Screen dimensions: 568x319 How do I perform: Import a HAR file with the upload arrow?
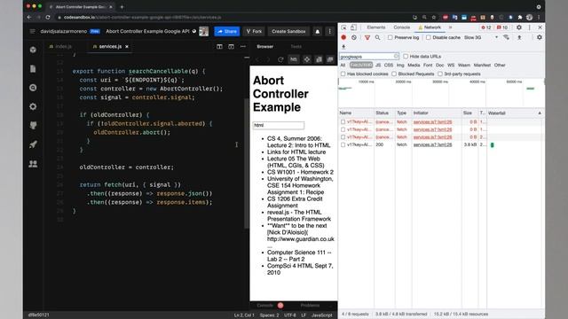click(519, 37)
